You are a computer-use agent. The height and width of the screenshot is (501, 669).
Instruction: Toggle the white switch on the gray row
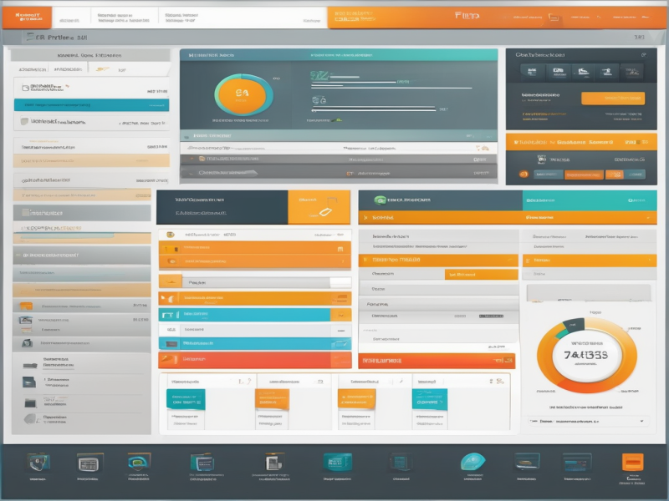[x=340, y=282]
